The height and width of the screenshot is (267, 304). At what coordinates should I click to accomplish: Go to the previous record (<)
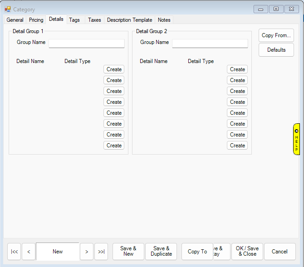[29, 252]
